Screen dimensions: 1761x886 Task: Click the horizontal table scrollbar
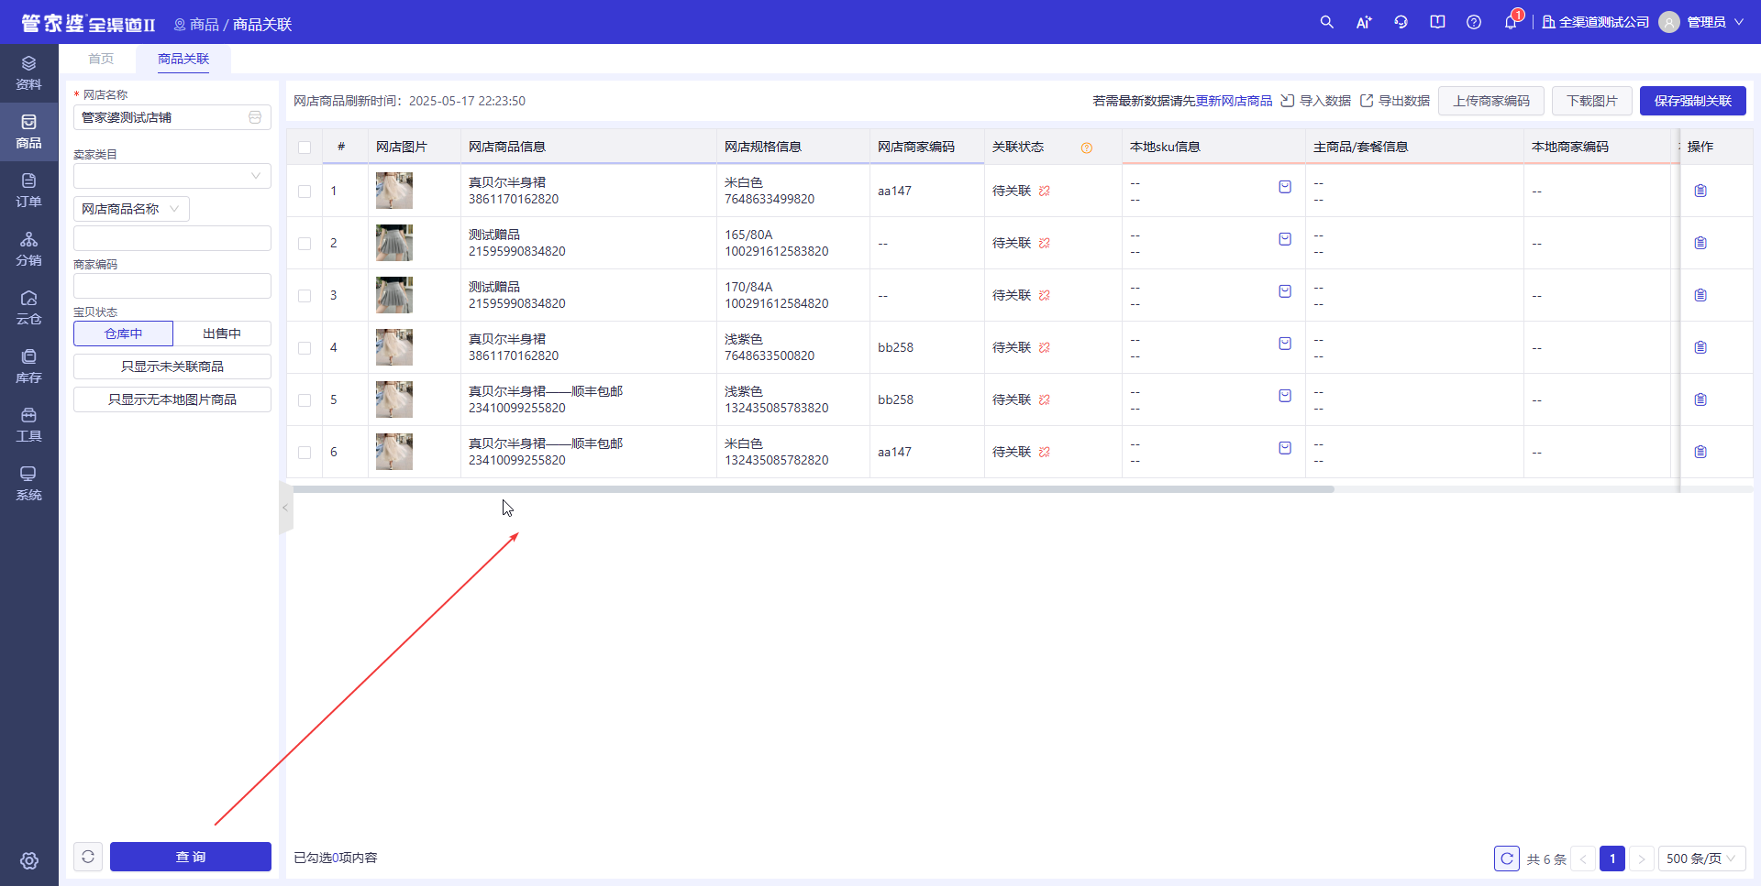(813, 489)
